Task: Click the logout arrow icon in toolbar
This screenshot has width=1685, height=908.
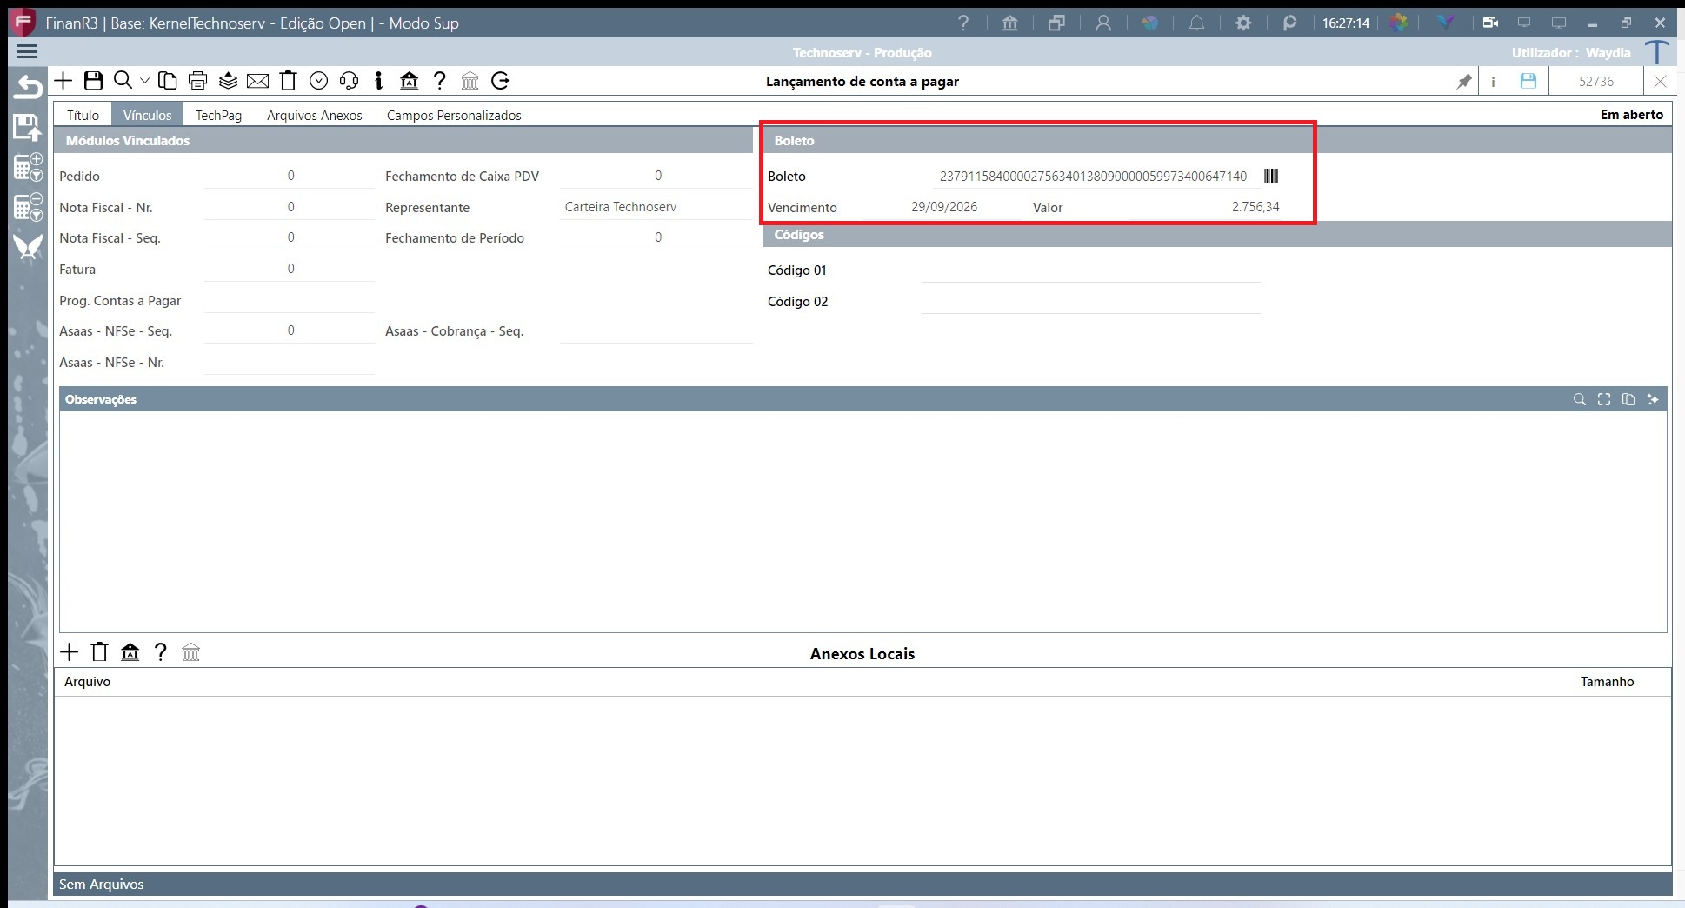Action: point(500,81)
